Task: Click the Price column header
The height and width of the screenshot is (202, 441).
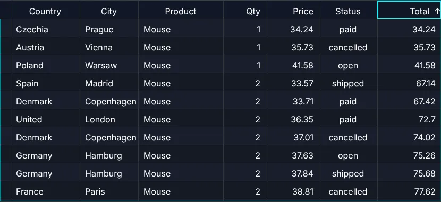Action: 293,10
